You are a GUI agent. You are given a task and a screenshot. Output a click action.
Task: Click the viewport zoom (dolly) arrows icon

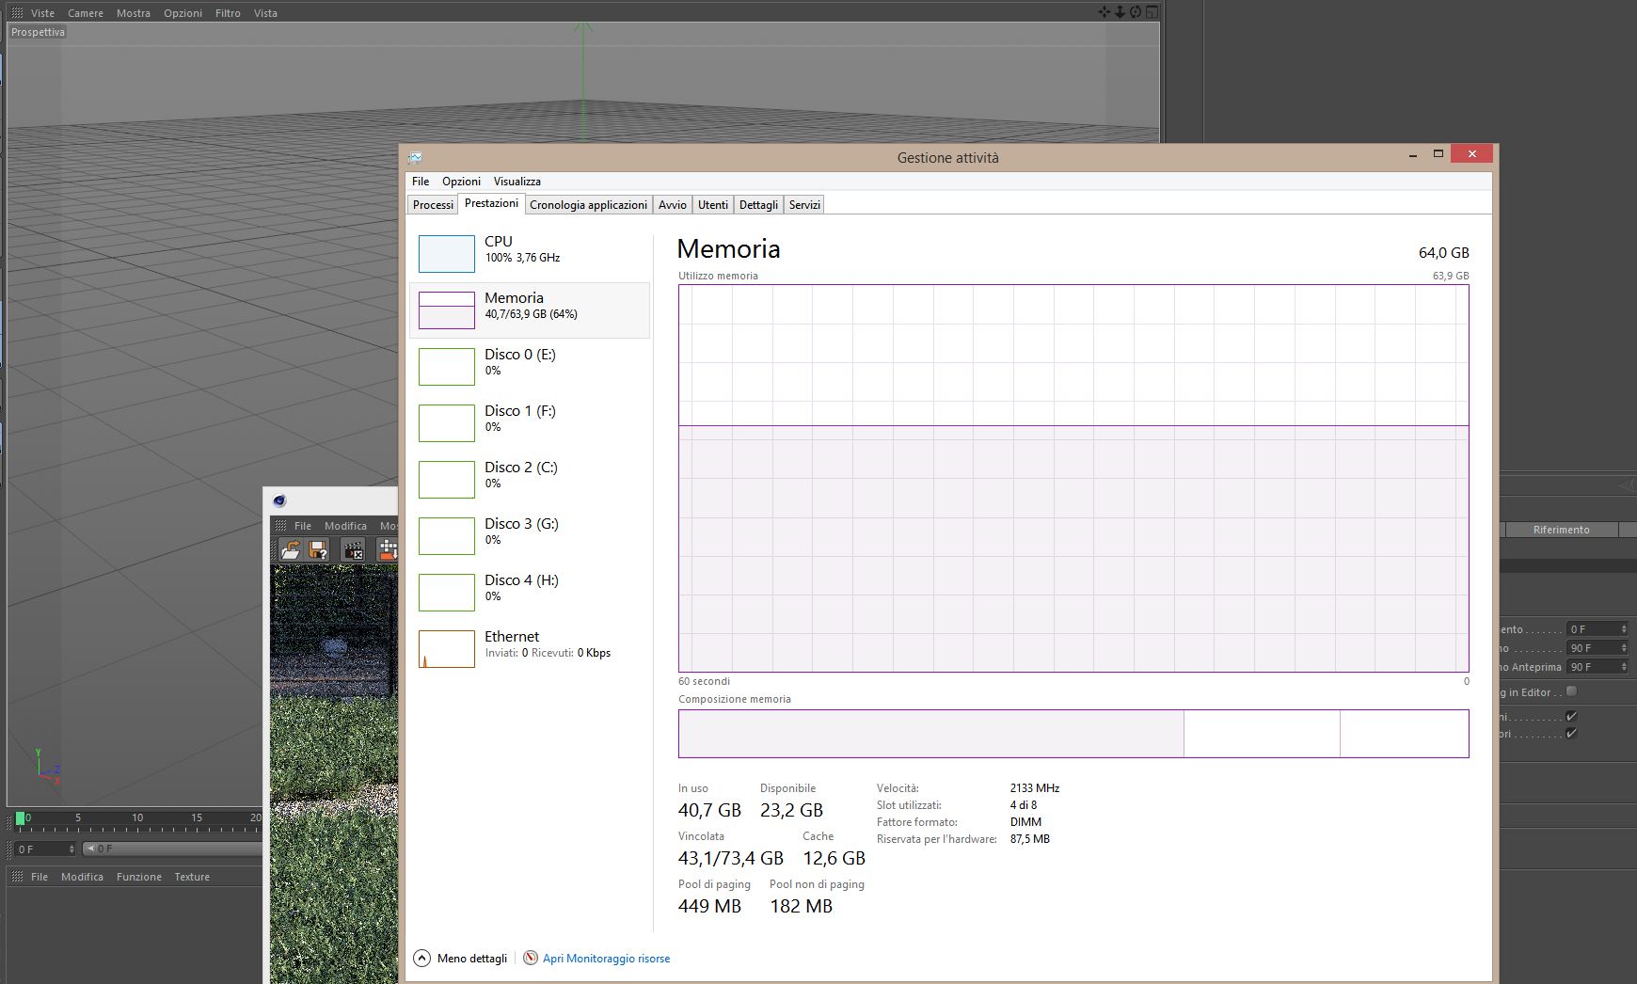1120,12
